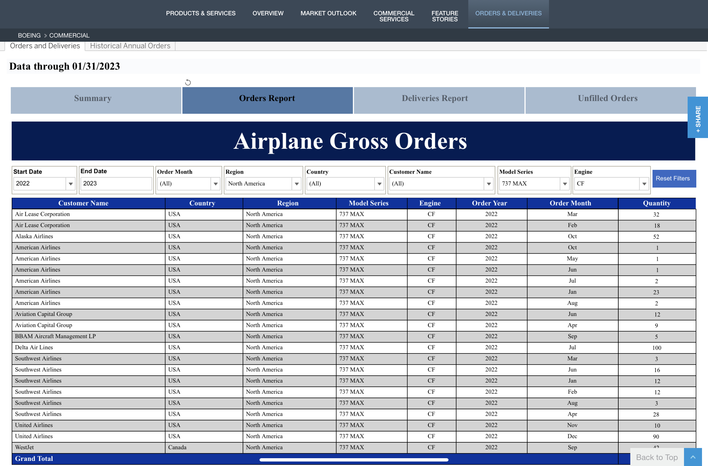The height and width of the screenshot is (466, 708).
Task: Open the Deliveries Report tab
Action: (439, 100)
